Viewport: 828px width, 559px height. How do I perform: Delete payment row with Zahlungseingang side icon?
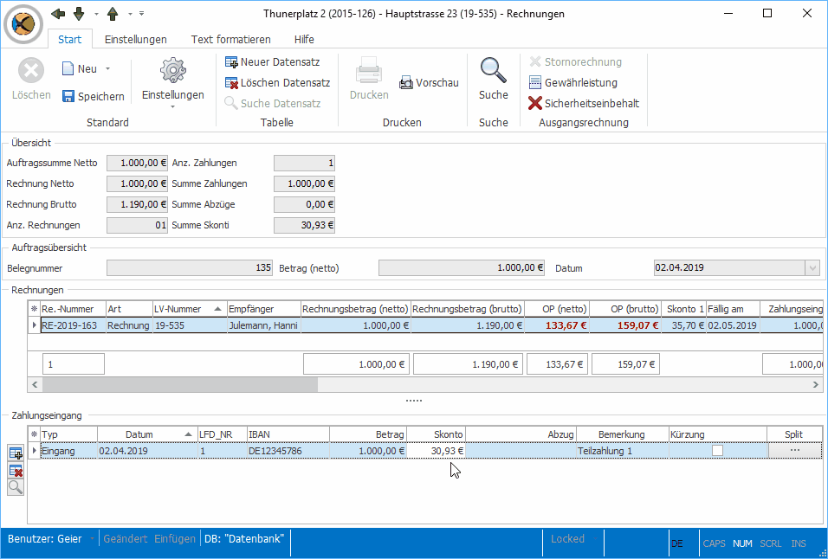click(16, 471)
